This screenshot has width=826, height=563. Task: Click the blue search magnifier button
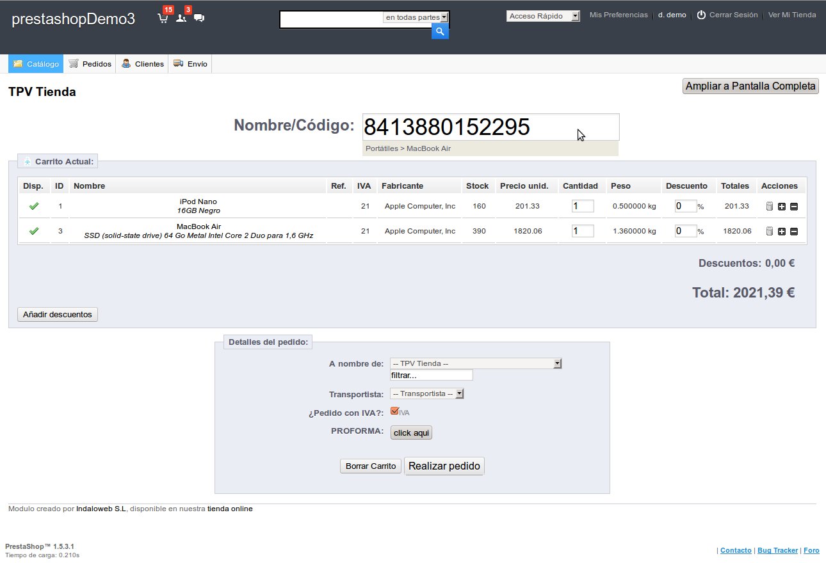(x=440, y=31)
